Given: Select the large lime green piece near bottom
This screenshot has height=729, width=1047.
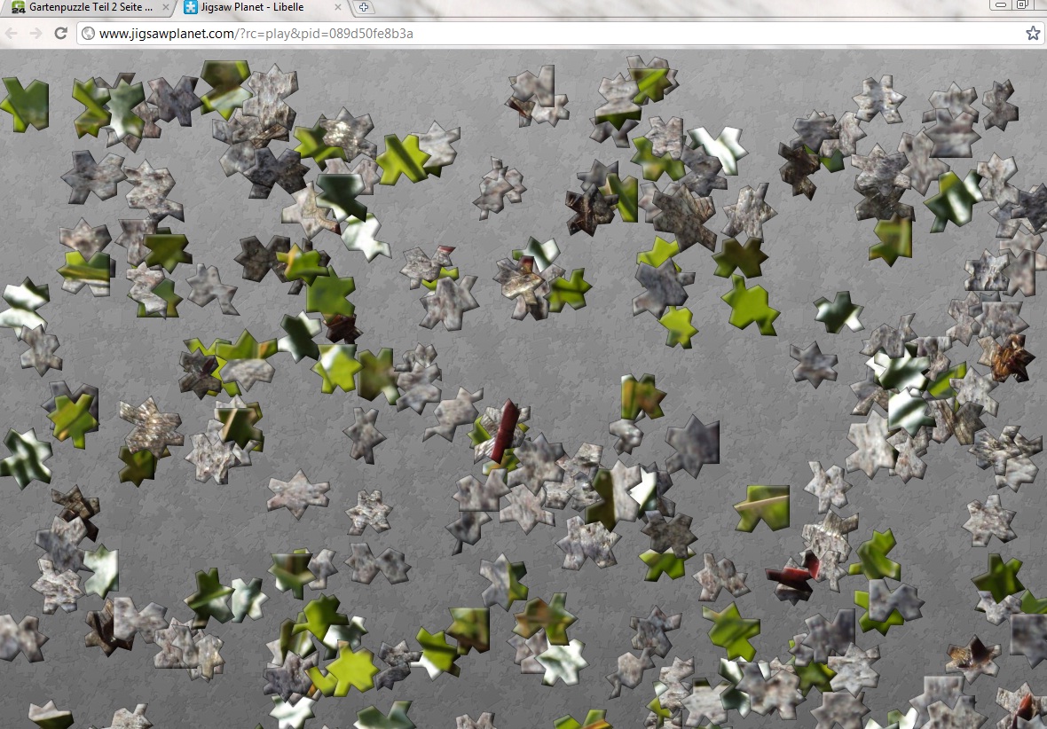Looking at the screenshot, I should (350, 669).
